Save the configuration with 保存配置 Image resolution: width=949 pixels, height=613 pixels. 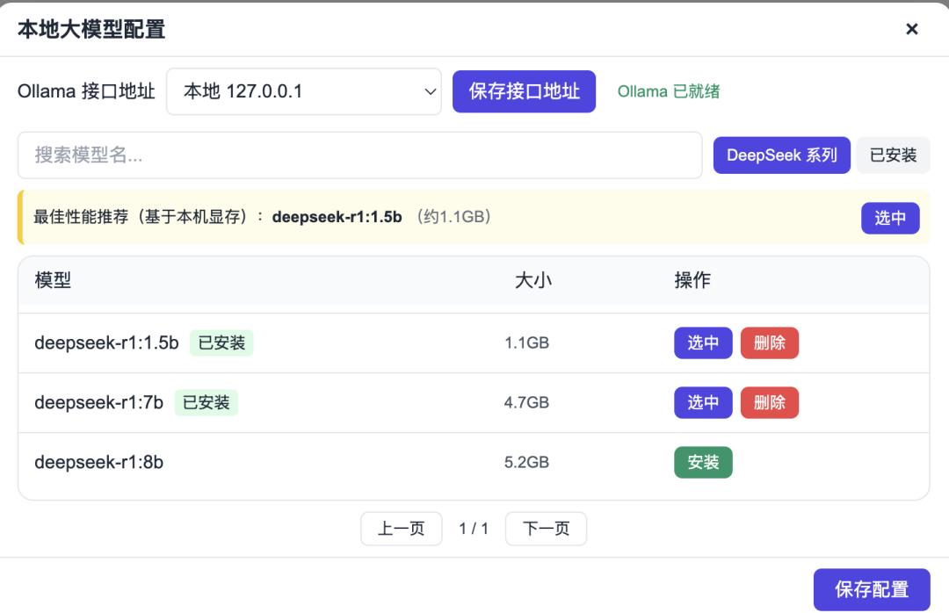(x=872, y=589)
